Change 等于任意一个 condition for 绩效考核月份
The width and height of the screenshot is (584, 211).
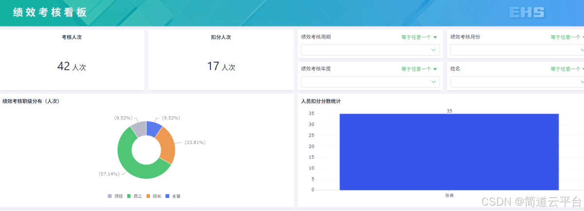click(566, 37)
